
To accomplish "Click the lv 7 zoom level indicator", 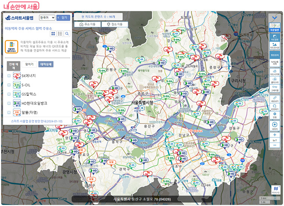I will click(275, 140).
